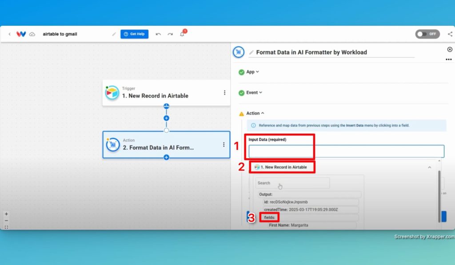This screenshot has height=265, width=455.
Task: Click the warning icon beside Action
Action: [x=241, y=114]
